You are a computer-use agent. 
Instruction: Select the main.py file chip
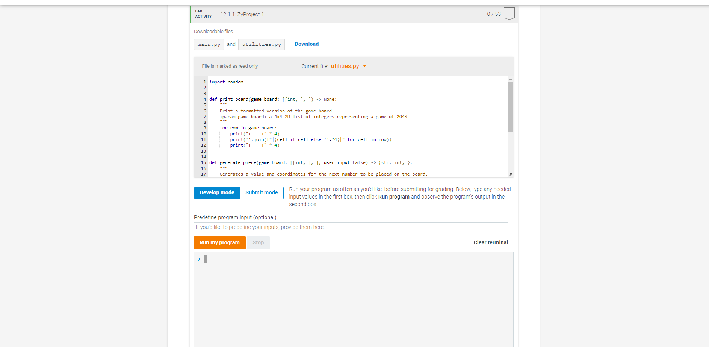tap(209, 44)
